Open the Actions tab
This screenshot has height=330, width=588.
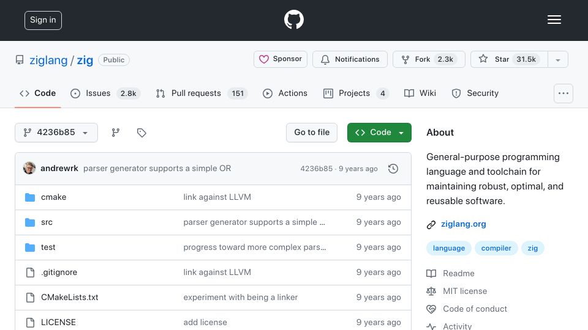[x=285, y=93]
